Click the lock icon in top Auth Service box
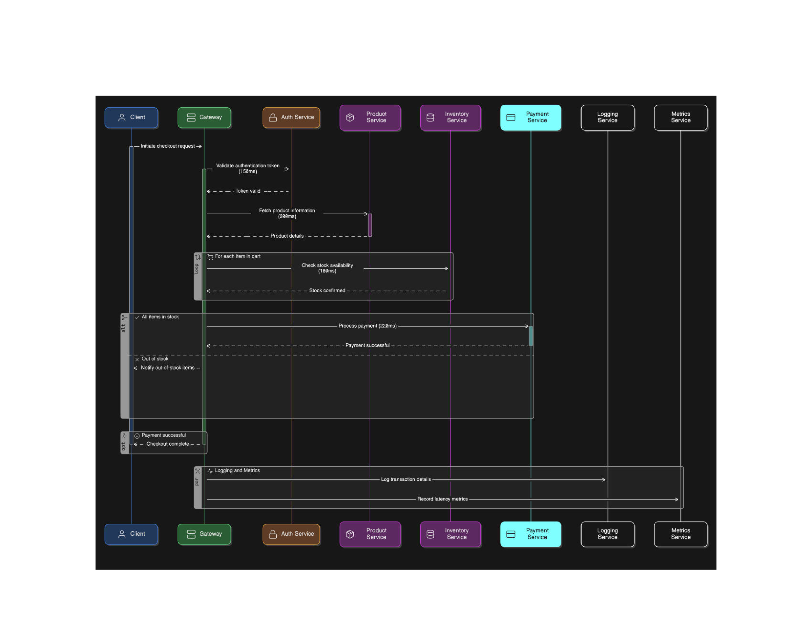 pyautogui.click(x=273, y=118)
